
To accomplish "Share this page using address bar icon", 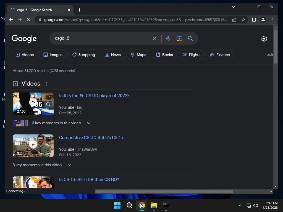I will 234,20.
